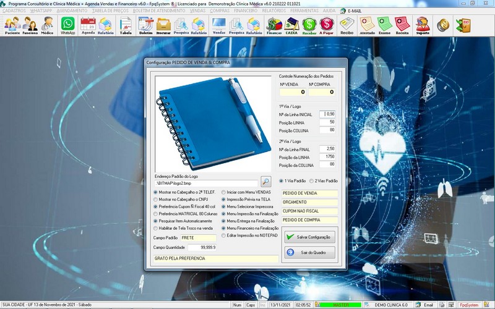Click the Médico doctor icon
This screenshot has height=309, width=495.
48,25
